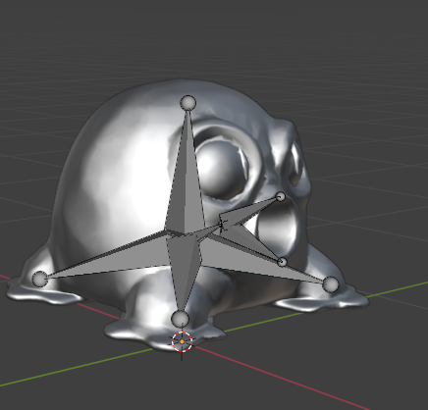Select the joint sphere ending the long left bone

(40, 279)
